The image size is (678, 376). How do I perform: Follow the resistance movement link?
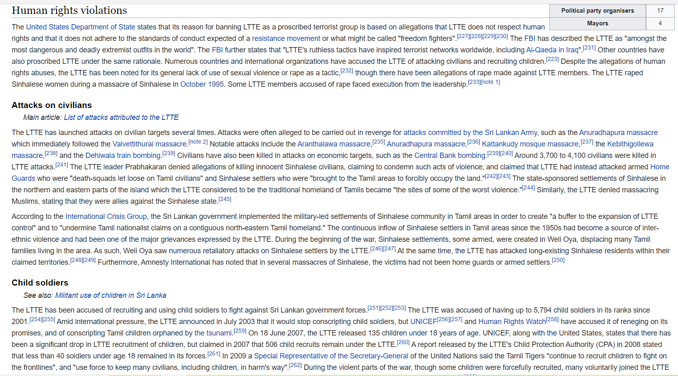coord(286,38)
